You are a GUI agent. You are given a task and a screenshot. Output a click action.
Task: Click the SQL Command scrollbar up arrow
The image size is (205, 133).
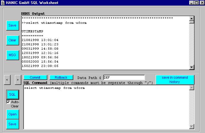[x=191, y=88]
